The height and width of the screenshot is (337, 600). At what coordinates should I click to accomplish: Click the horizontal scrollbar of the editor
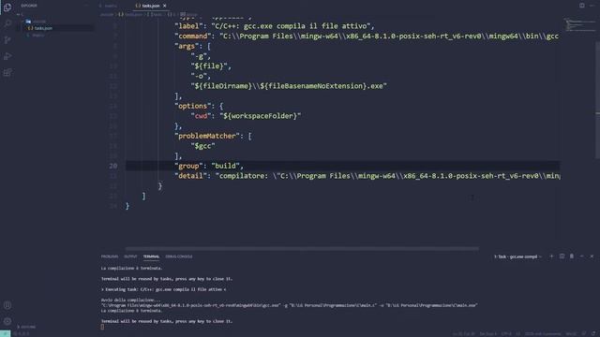coord(302,248)
